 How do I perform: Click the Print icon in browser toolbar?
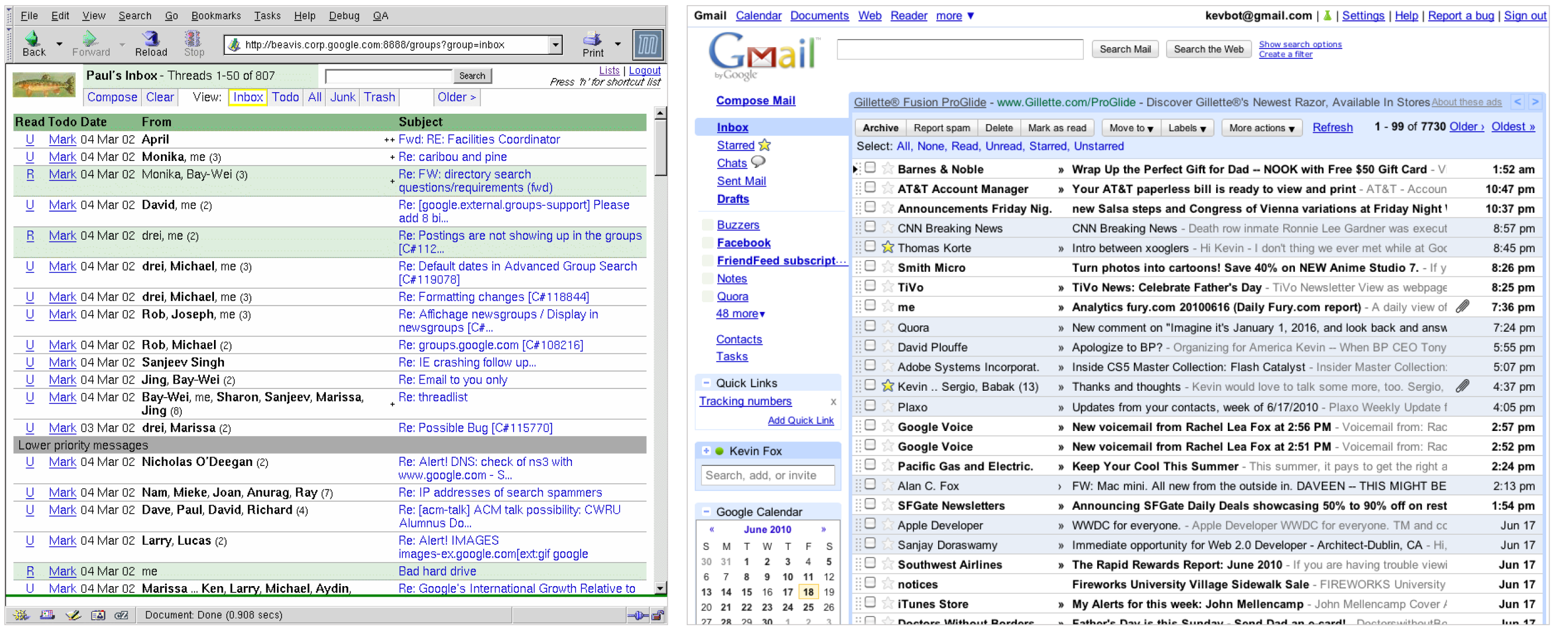[x=592, y=39]
